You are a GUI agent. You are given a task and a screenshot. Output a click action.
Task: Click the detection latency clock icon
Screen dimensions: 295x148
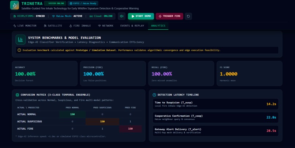[154, 95]
